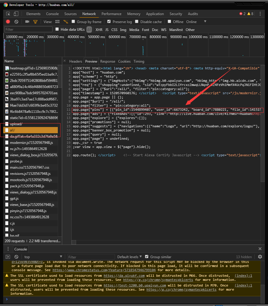Toggle the orange filter funnel icon

click(x=35, y=22)
